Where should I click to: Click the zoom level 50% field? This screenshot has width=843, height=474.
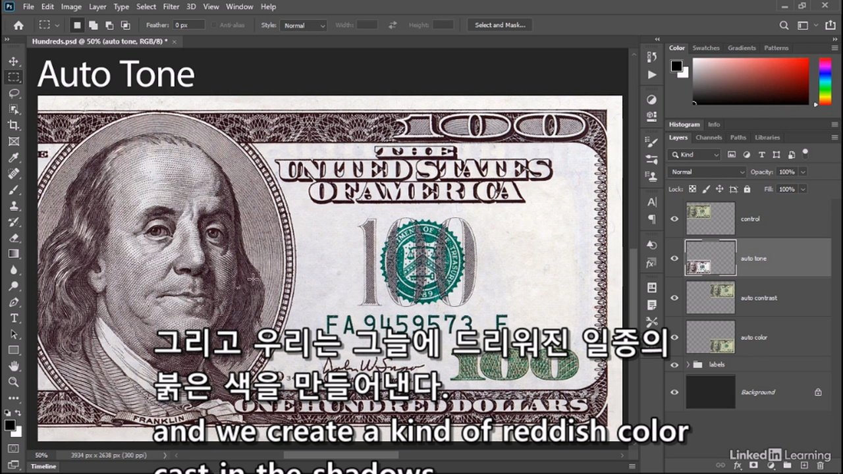coord(41,455)
